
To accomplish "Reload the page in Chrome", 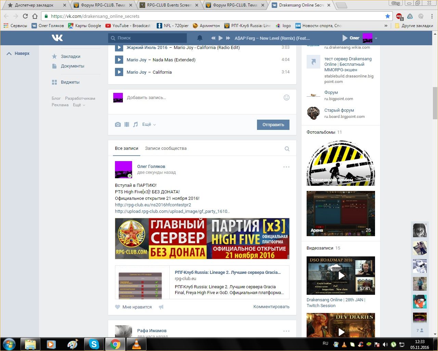I will (x=25, y=16).
